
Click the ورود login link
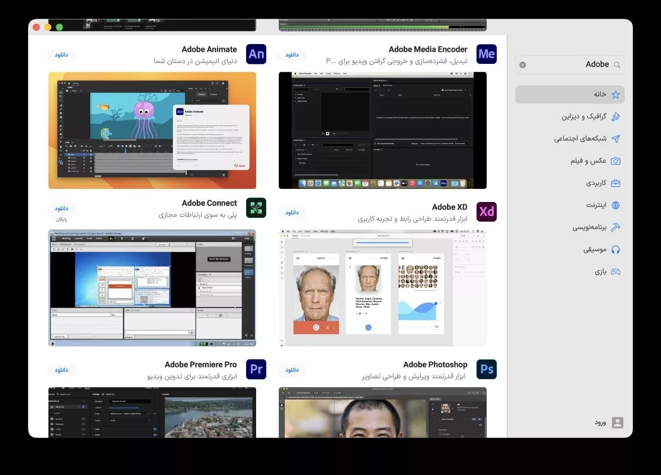(600, 423)
